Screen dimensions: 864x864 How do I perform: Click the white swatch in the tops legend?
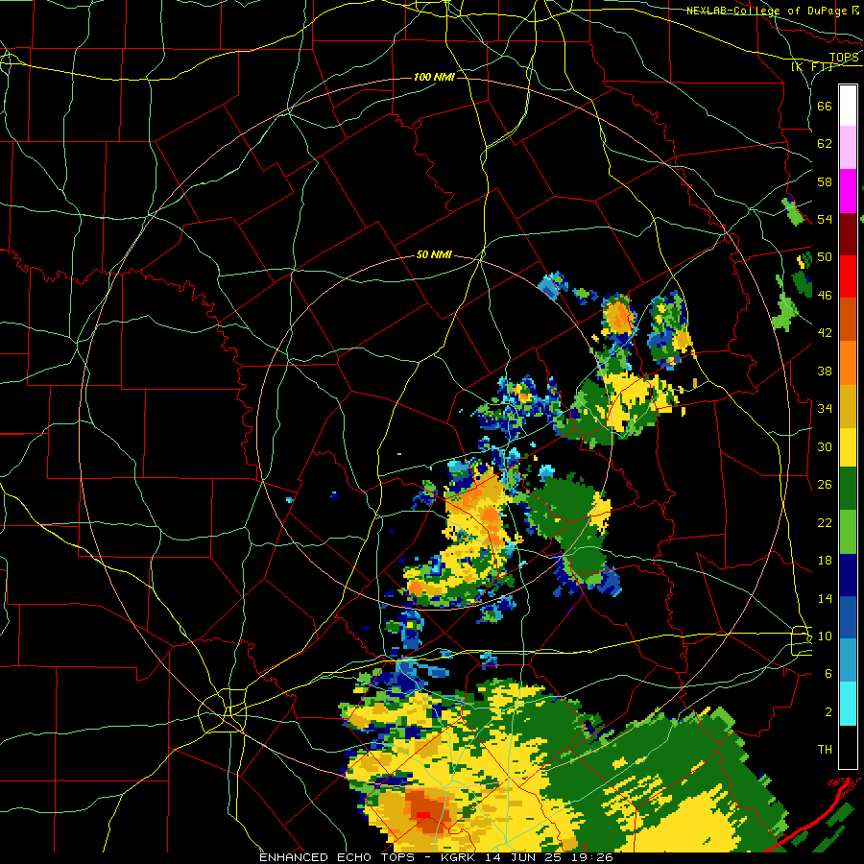coord(848,106)
